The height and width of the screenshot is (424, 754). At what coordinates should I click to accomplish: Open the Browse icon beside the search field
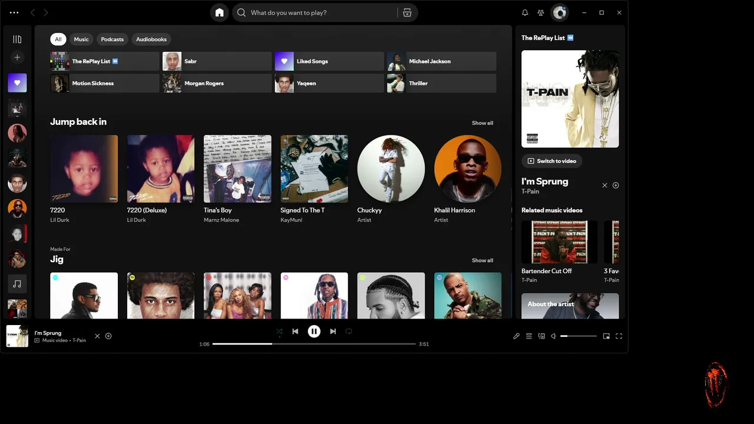pyautogui.click(x=407, y=12)
